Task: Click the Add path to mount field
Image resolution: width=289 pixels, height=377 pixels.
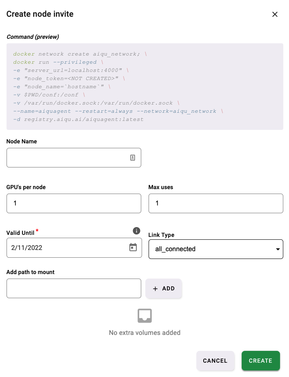Action: pos(73,288)
